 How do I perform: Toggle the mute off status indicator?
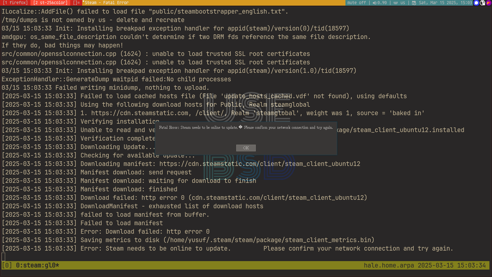356,3
